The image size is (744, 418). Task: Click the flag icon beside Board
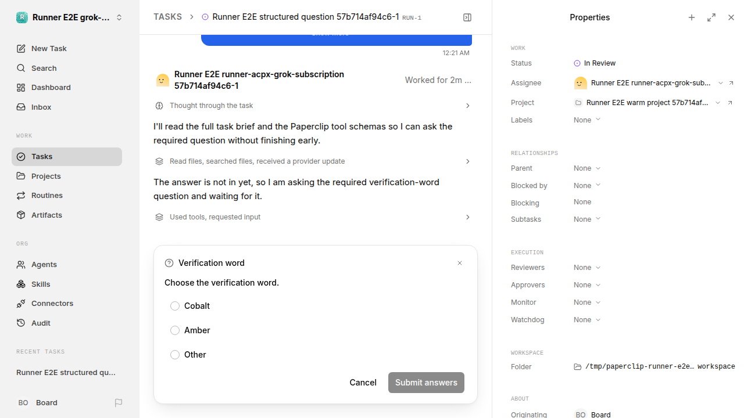click(119, 403)
